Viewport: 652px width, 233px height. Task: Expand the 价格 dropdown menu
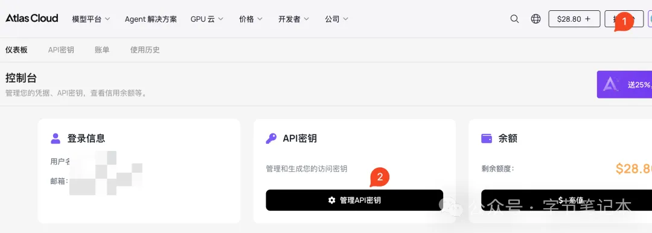pyautogui.click(x=251, y=19)
